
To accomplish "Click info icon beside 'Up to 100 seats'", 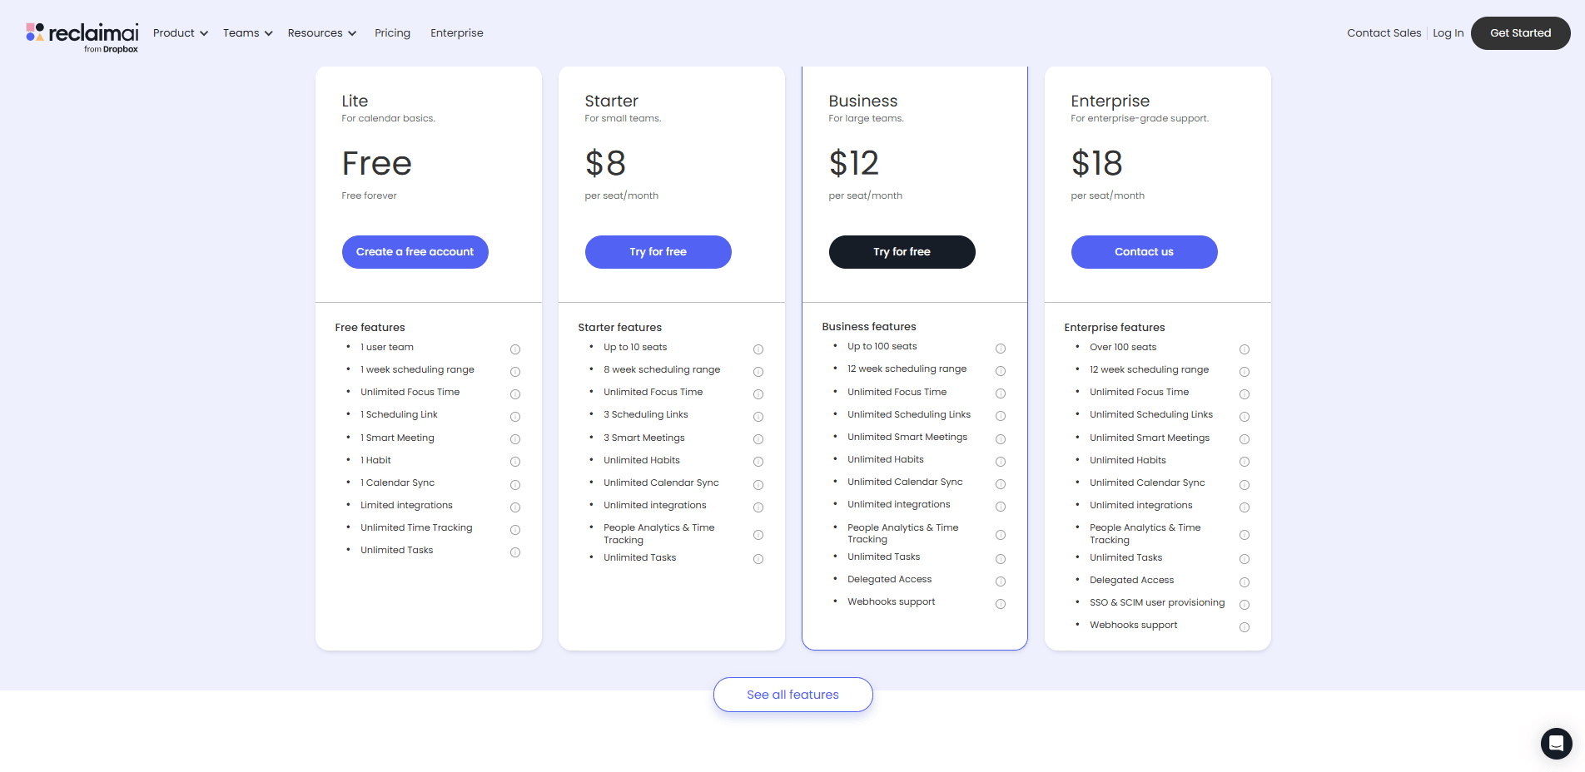I will coord(1001,349).
